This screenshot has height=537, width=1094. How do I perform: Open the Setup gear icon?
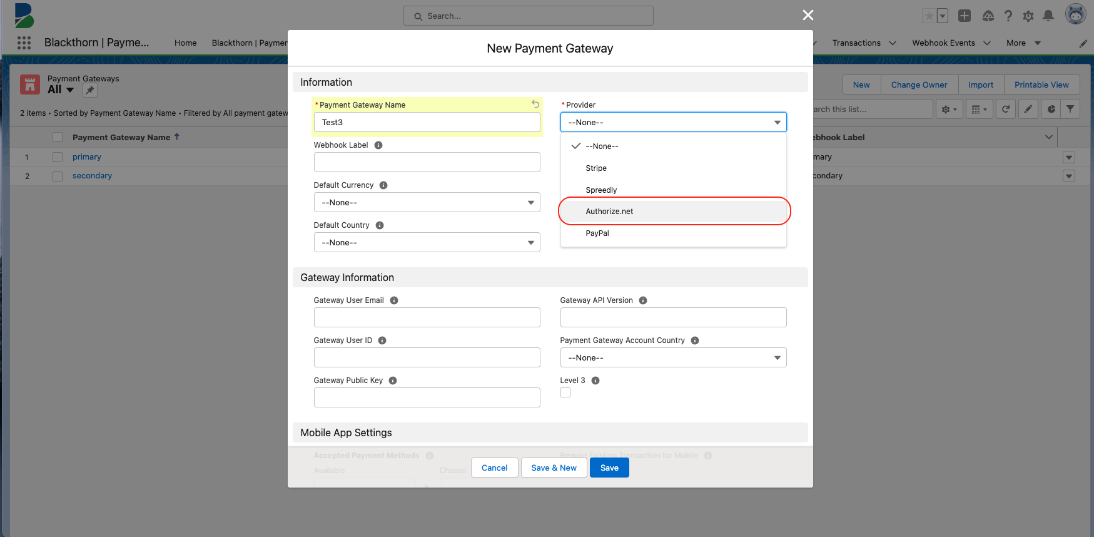1028,16
